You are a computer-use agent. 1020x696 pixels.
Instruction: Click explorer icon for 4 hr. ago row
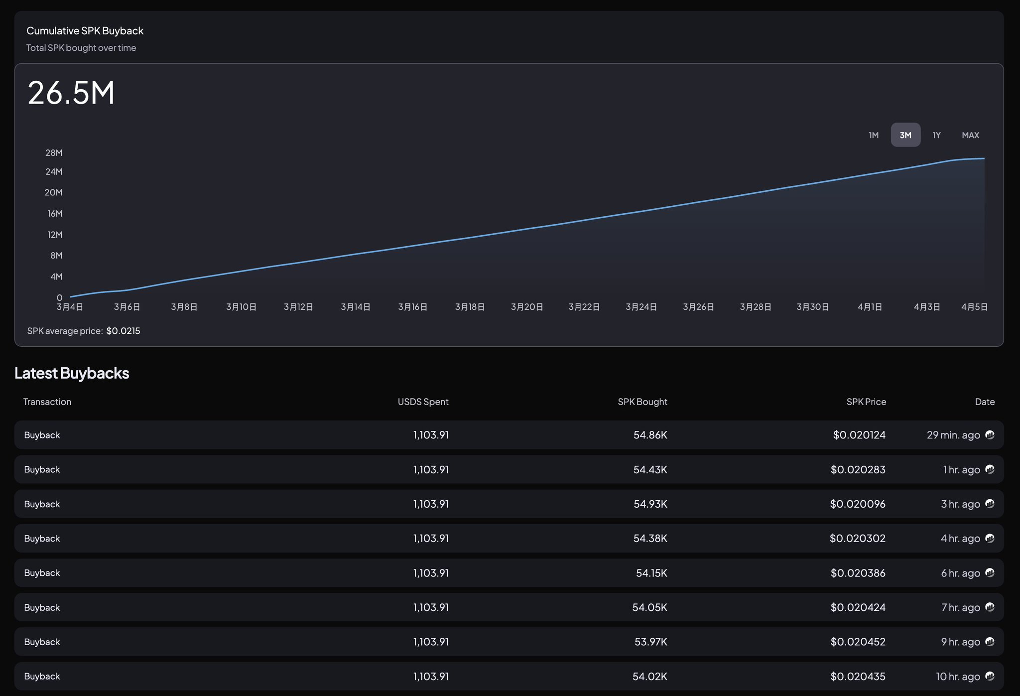pos(990,538)
